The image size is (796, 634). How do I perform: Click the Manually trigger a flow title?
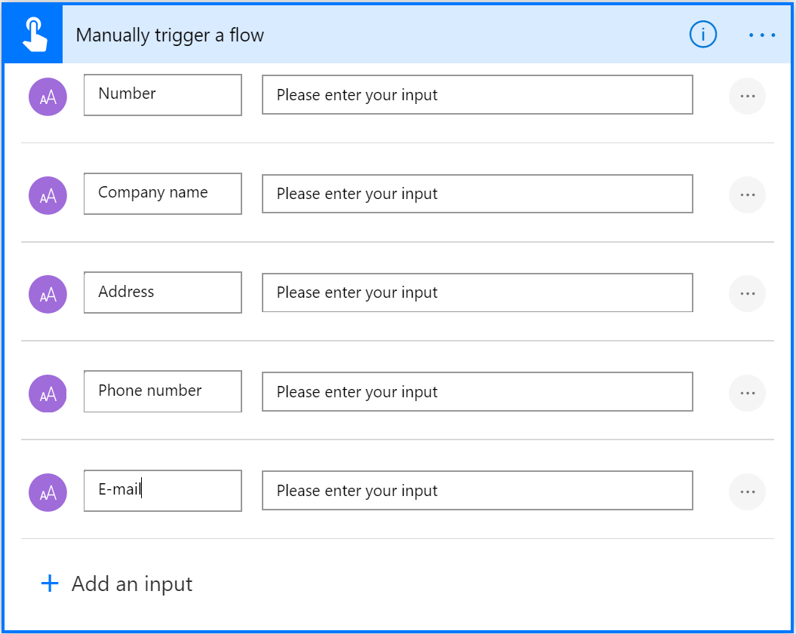pos(170,35)
